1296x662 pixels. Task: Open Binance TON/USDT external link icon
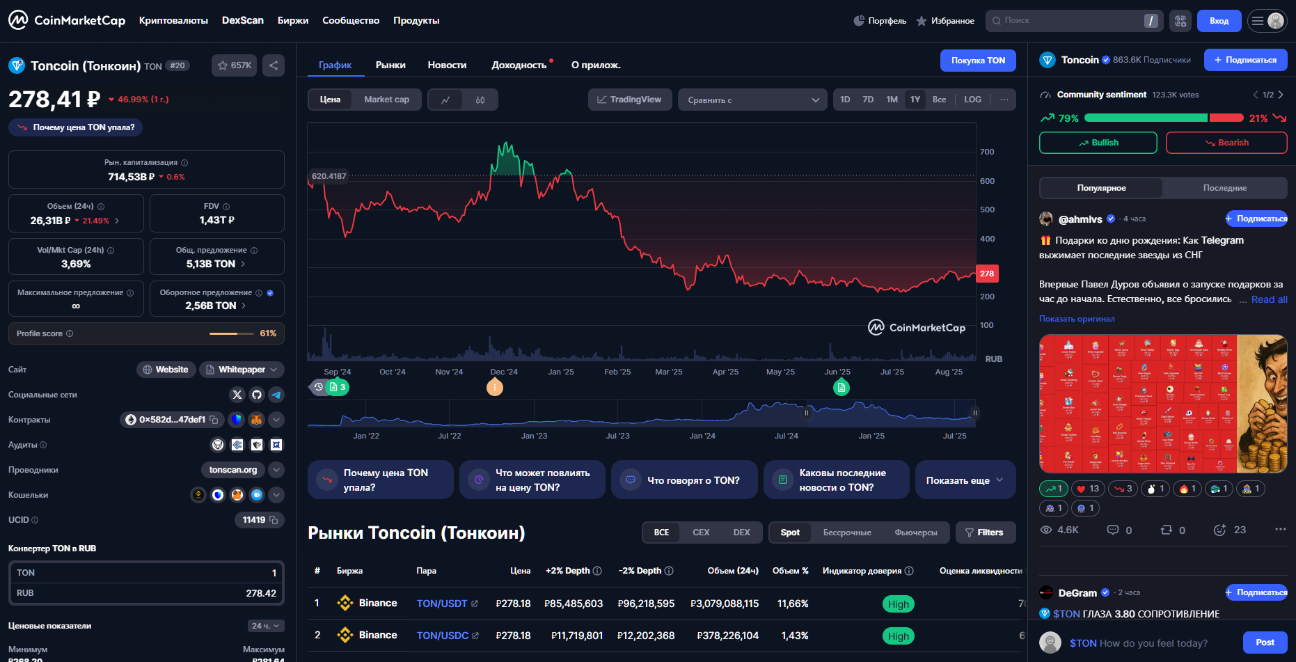(475, 604)
